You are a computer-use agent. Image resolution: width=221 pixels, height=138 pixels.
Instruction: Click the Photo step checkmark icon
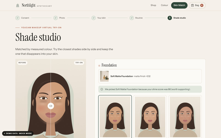[x=56, y=18]
